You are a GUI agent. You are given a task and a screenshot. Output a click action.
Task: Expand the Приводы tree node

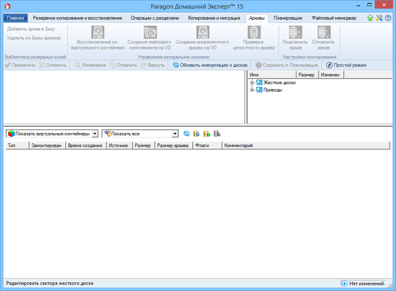[x=252, y=90]
